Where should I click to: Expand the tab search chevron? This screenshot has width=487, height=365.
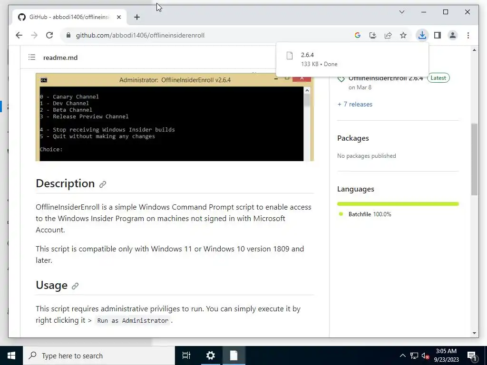tap(401, 12)
